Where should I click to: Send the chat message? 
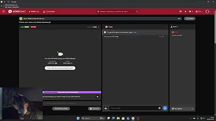click(x=165, y=108)
